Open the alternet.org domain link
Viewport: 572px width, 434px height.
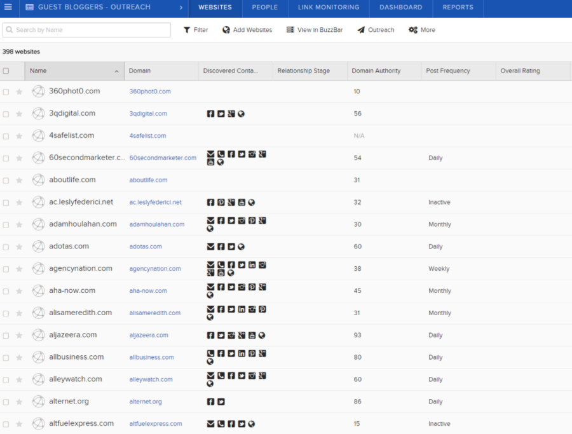click(145, 402)
